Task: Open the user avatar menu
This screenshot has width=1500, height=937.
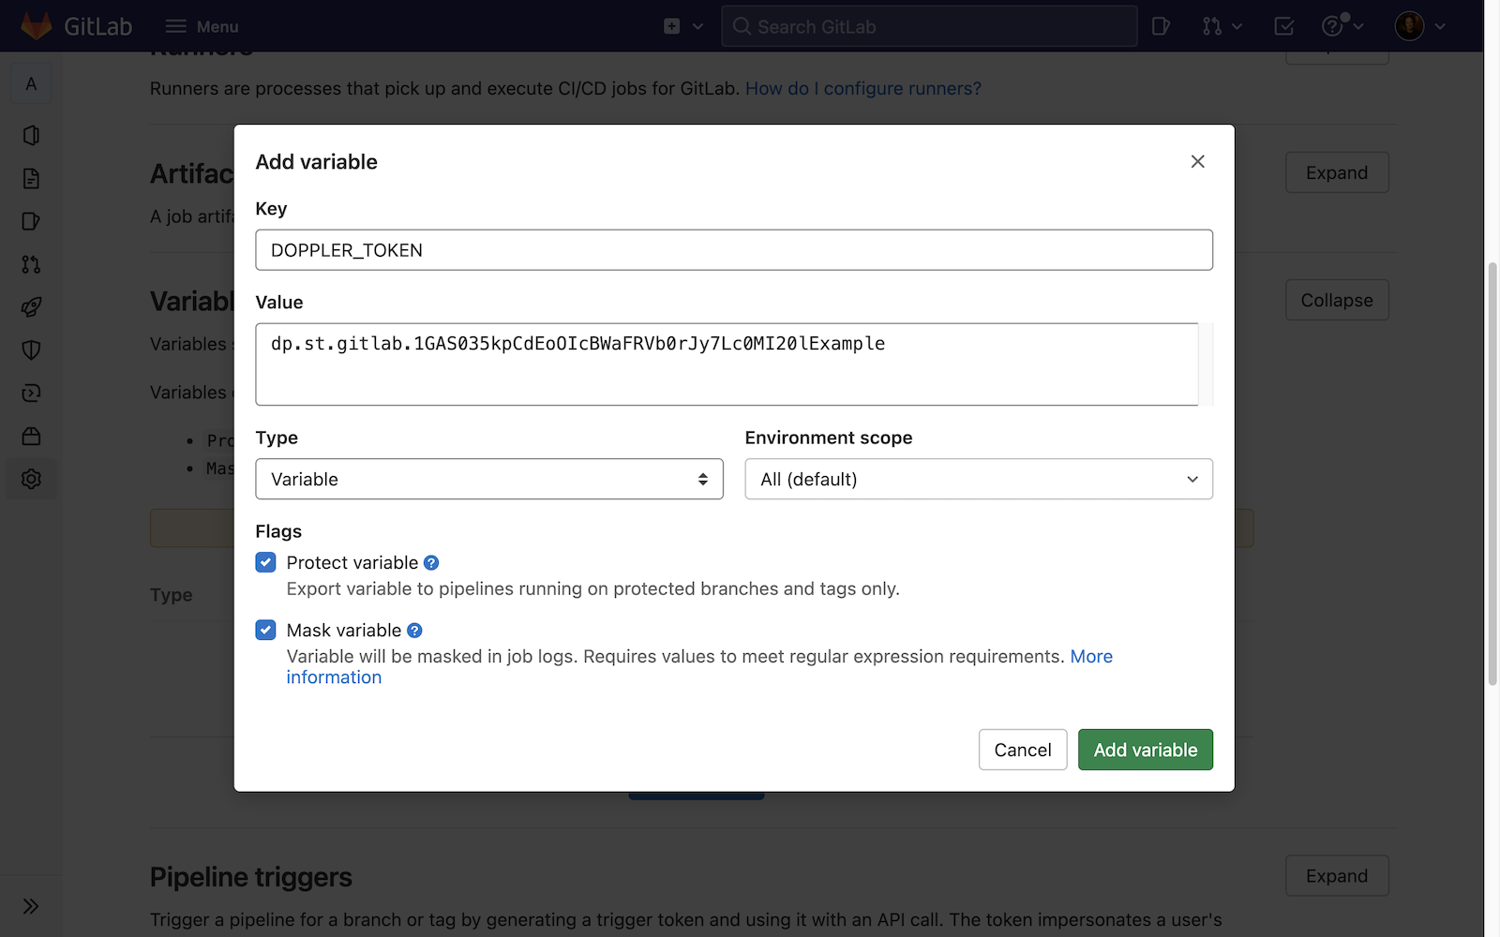Action: click(1409, 26)
